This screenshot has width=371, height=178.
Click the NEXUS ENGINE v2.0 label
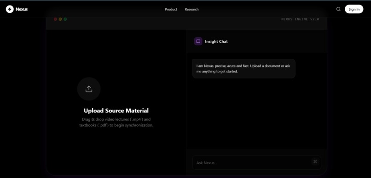pyautogui.click(x=300, y=19)
